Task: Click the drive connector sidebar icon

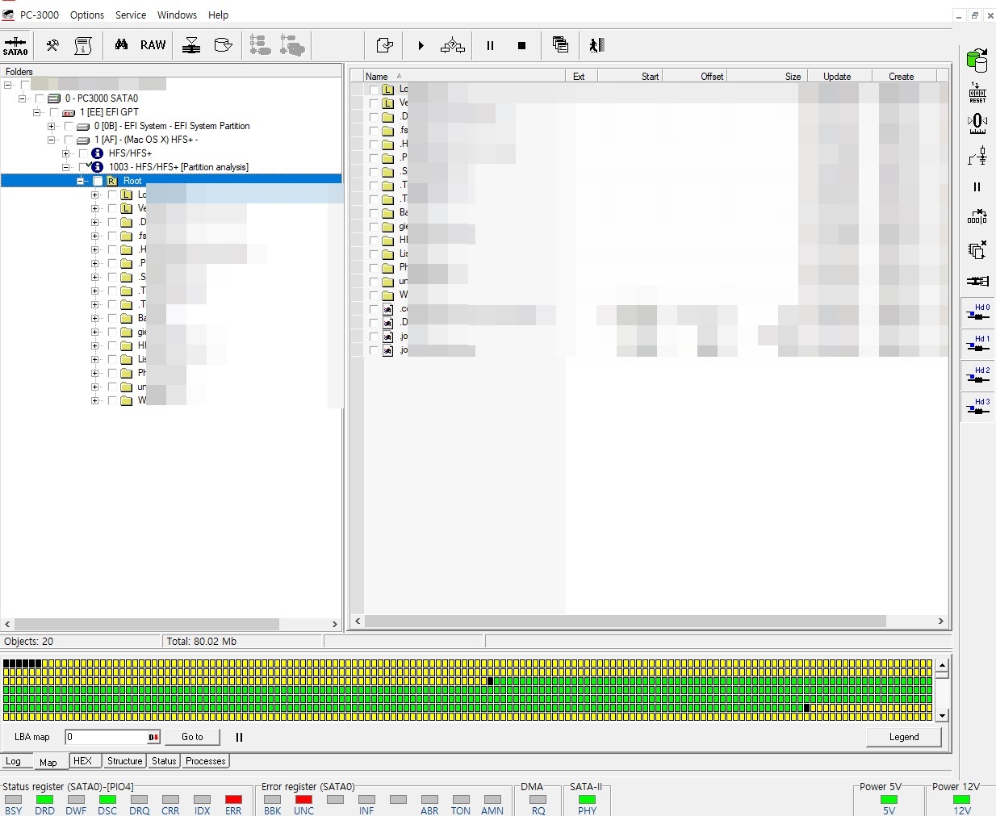Action: pos(977,281)
